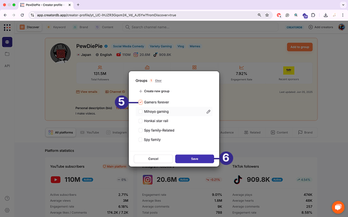Click the Instagram 20.6M icon in header
Image resolution: width=348 pixels, height=217 pixels.
tap(136, 55)
